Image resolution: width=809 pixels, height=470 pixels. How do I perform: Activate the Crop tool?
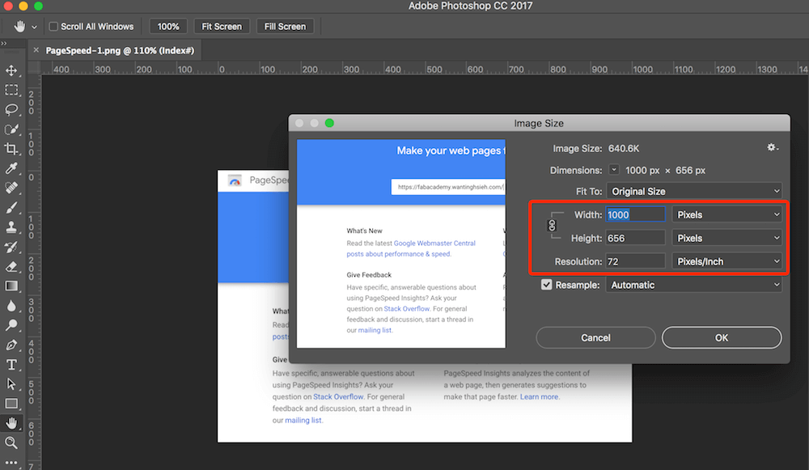pos(11,149)
